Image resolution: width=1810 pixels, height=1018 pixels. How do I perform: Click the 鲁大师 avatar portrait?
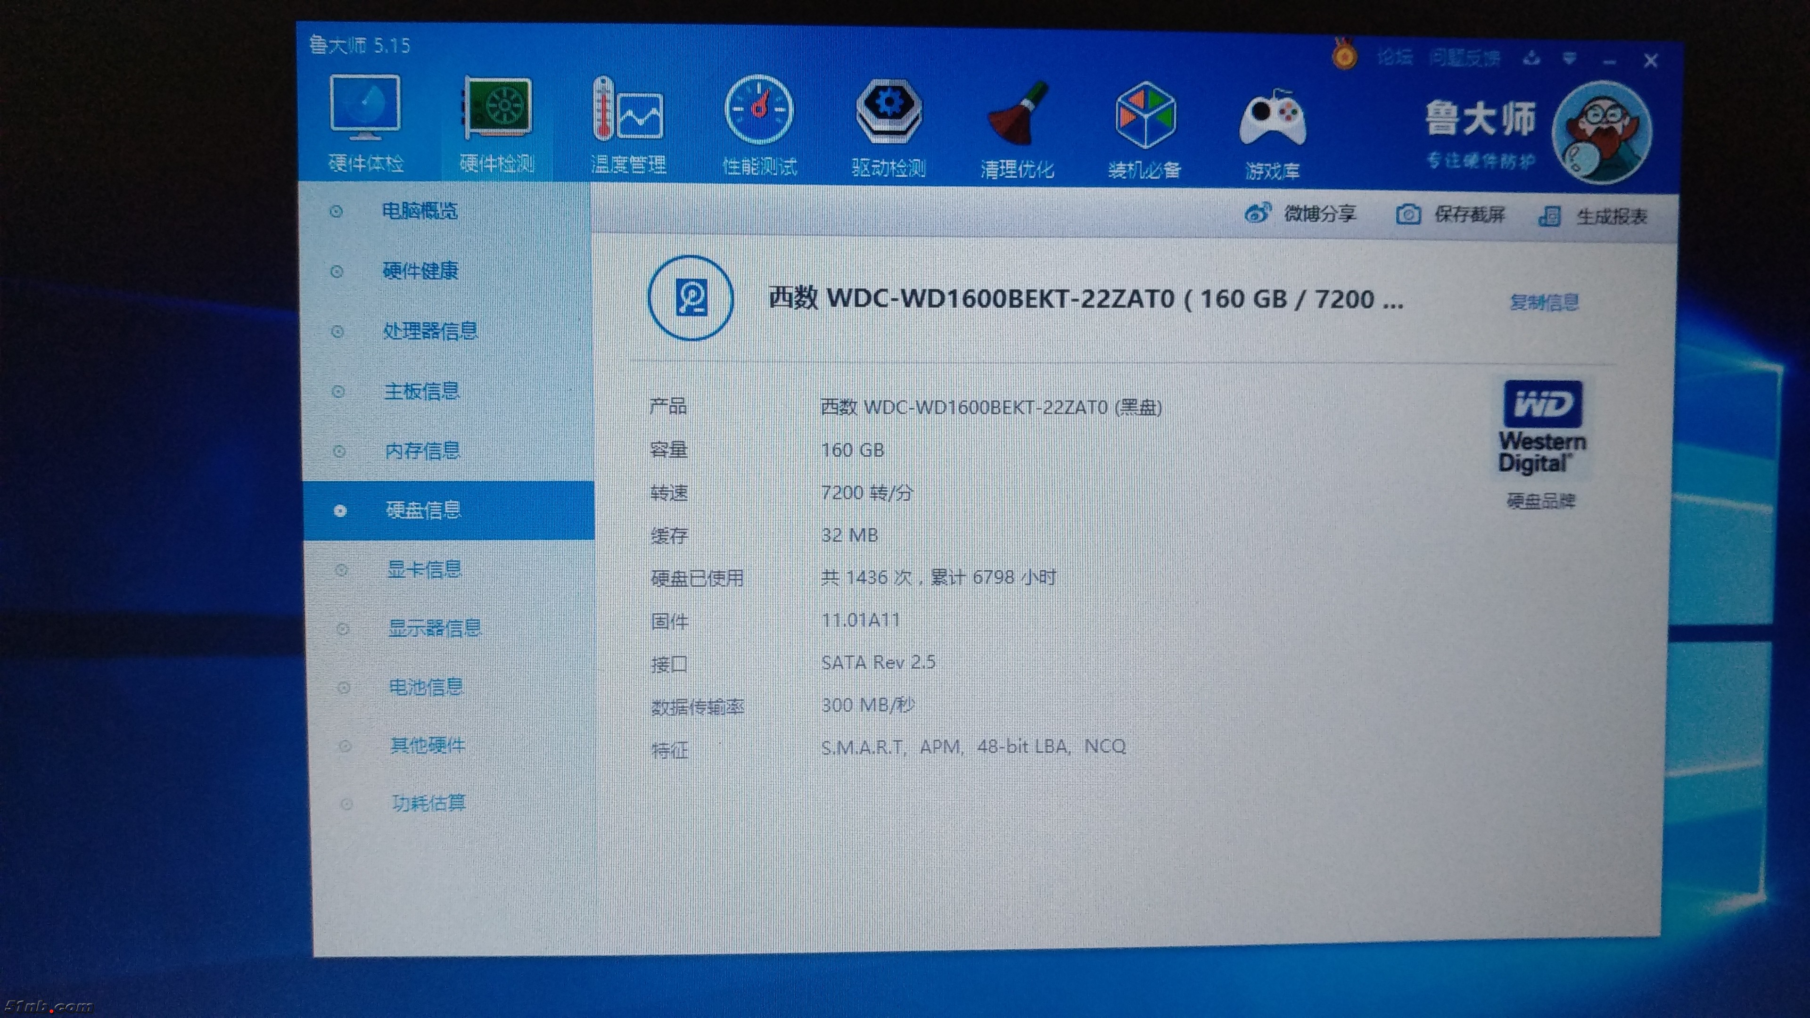tap(1602, 132)
